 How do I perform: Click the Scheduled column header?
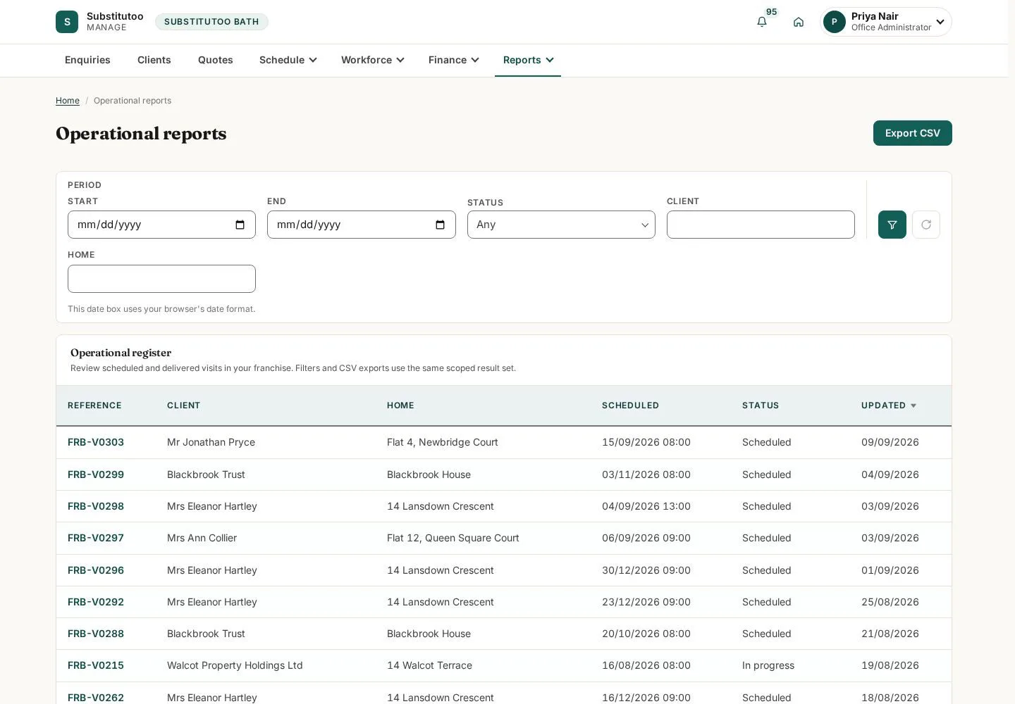[630, 406]
